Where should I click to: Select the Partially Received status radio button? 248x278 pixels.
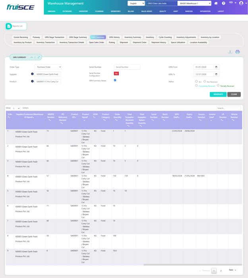click(218, 86)
